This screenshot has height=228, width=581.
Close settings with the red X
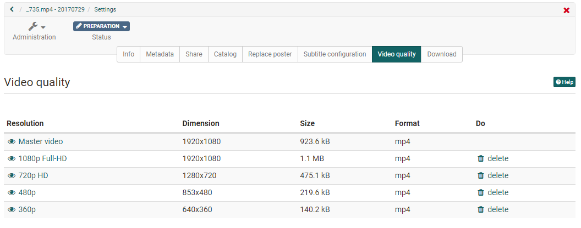click(x=566, y=10)
